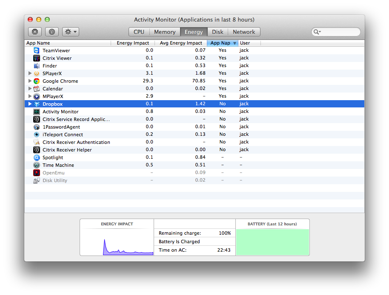This screenshot has width=389, height=295.
Task: Select the Citrix Viewer row name
Action: (57, 58)
